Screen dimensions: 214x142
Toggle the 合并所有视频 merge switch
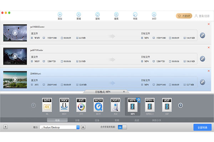coord(122,127)
